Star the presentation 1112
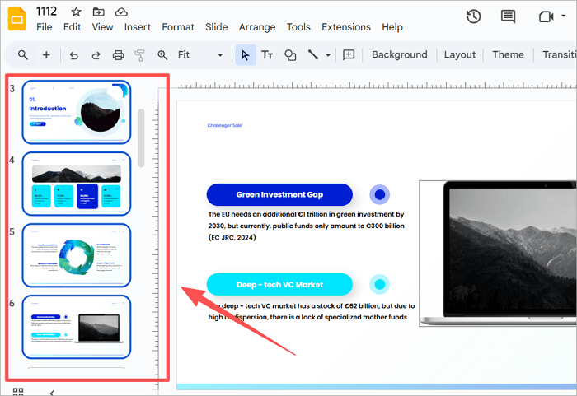Viewport: 577px width, 396px height. click(76, 12)
